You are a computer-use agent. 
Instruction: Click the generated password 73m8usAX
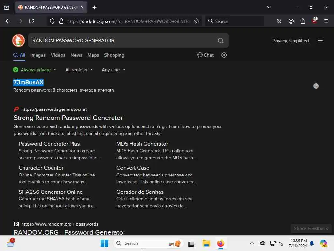coord(28,82)
